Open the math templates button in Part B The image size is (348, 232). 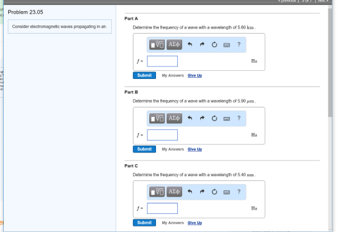pos(157,118)
